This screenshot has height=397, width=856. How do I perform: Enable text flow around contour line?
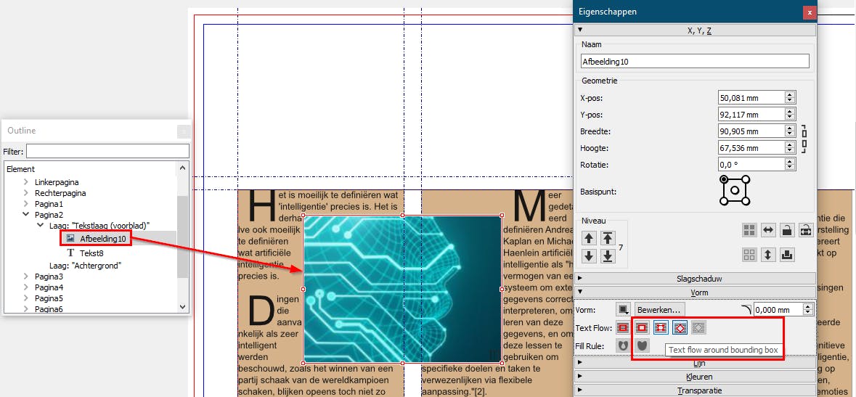(680, 327)
